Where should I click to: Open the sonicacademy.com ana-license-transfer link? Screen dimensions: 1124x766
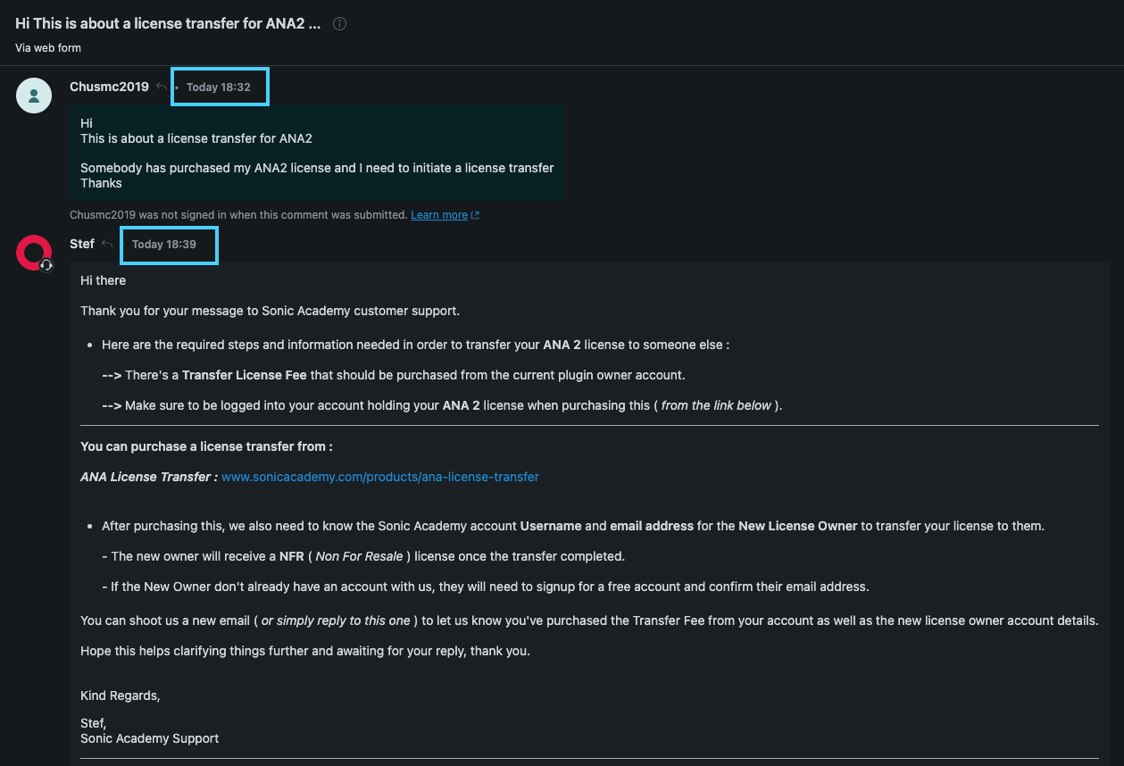(x=379, y=477)
